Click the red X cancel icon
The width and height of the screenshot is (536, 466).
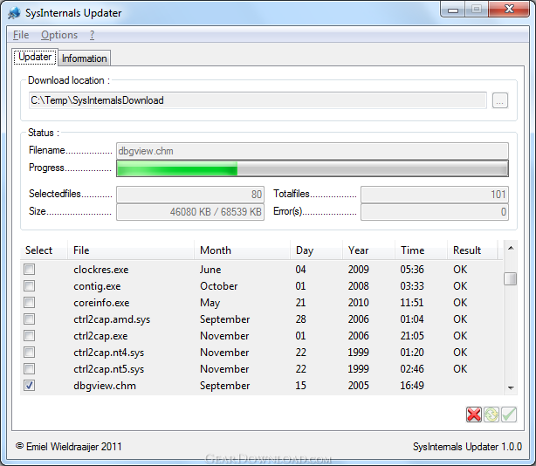pos(474,415)
